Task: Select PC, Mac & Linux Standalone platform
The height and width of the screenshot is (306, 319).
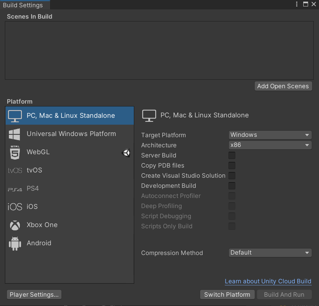Action: pos(70,115)
